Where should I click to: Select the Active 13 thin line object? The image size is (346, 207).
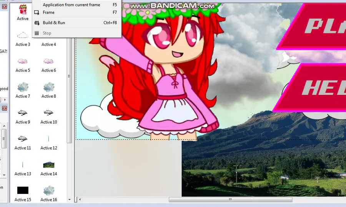23,164
